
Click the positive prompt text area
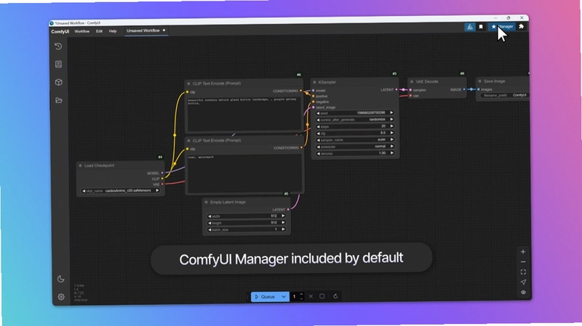(244, 113)
